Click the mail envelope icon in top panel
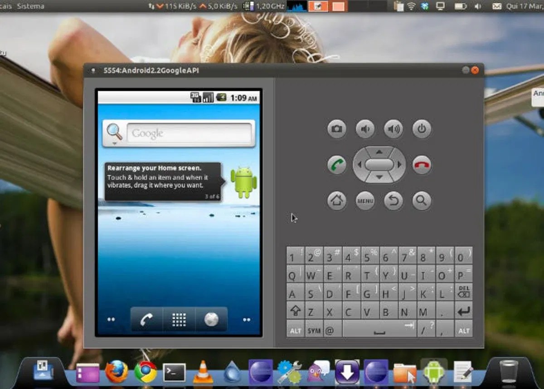544x389 pixels. (497, 6)
